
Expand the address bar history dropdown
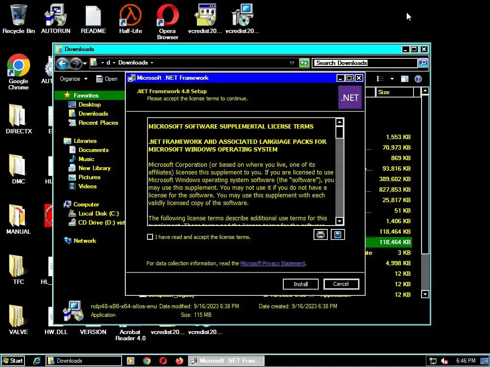click(292, 63)
